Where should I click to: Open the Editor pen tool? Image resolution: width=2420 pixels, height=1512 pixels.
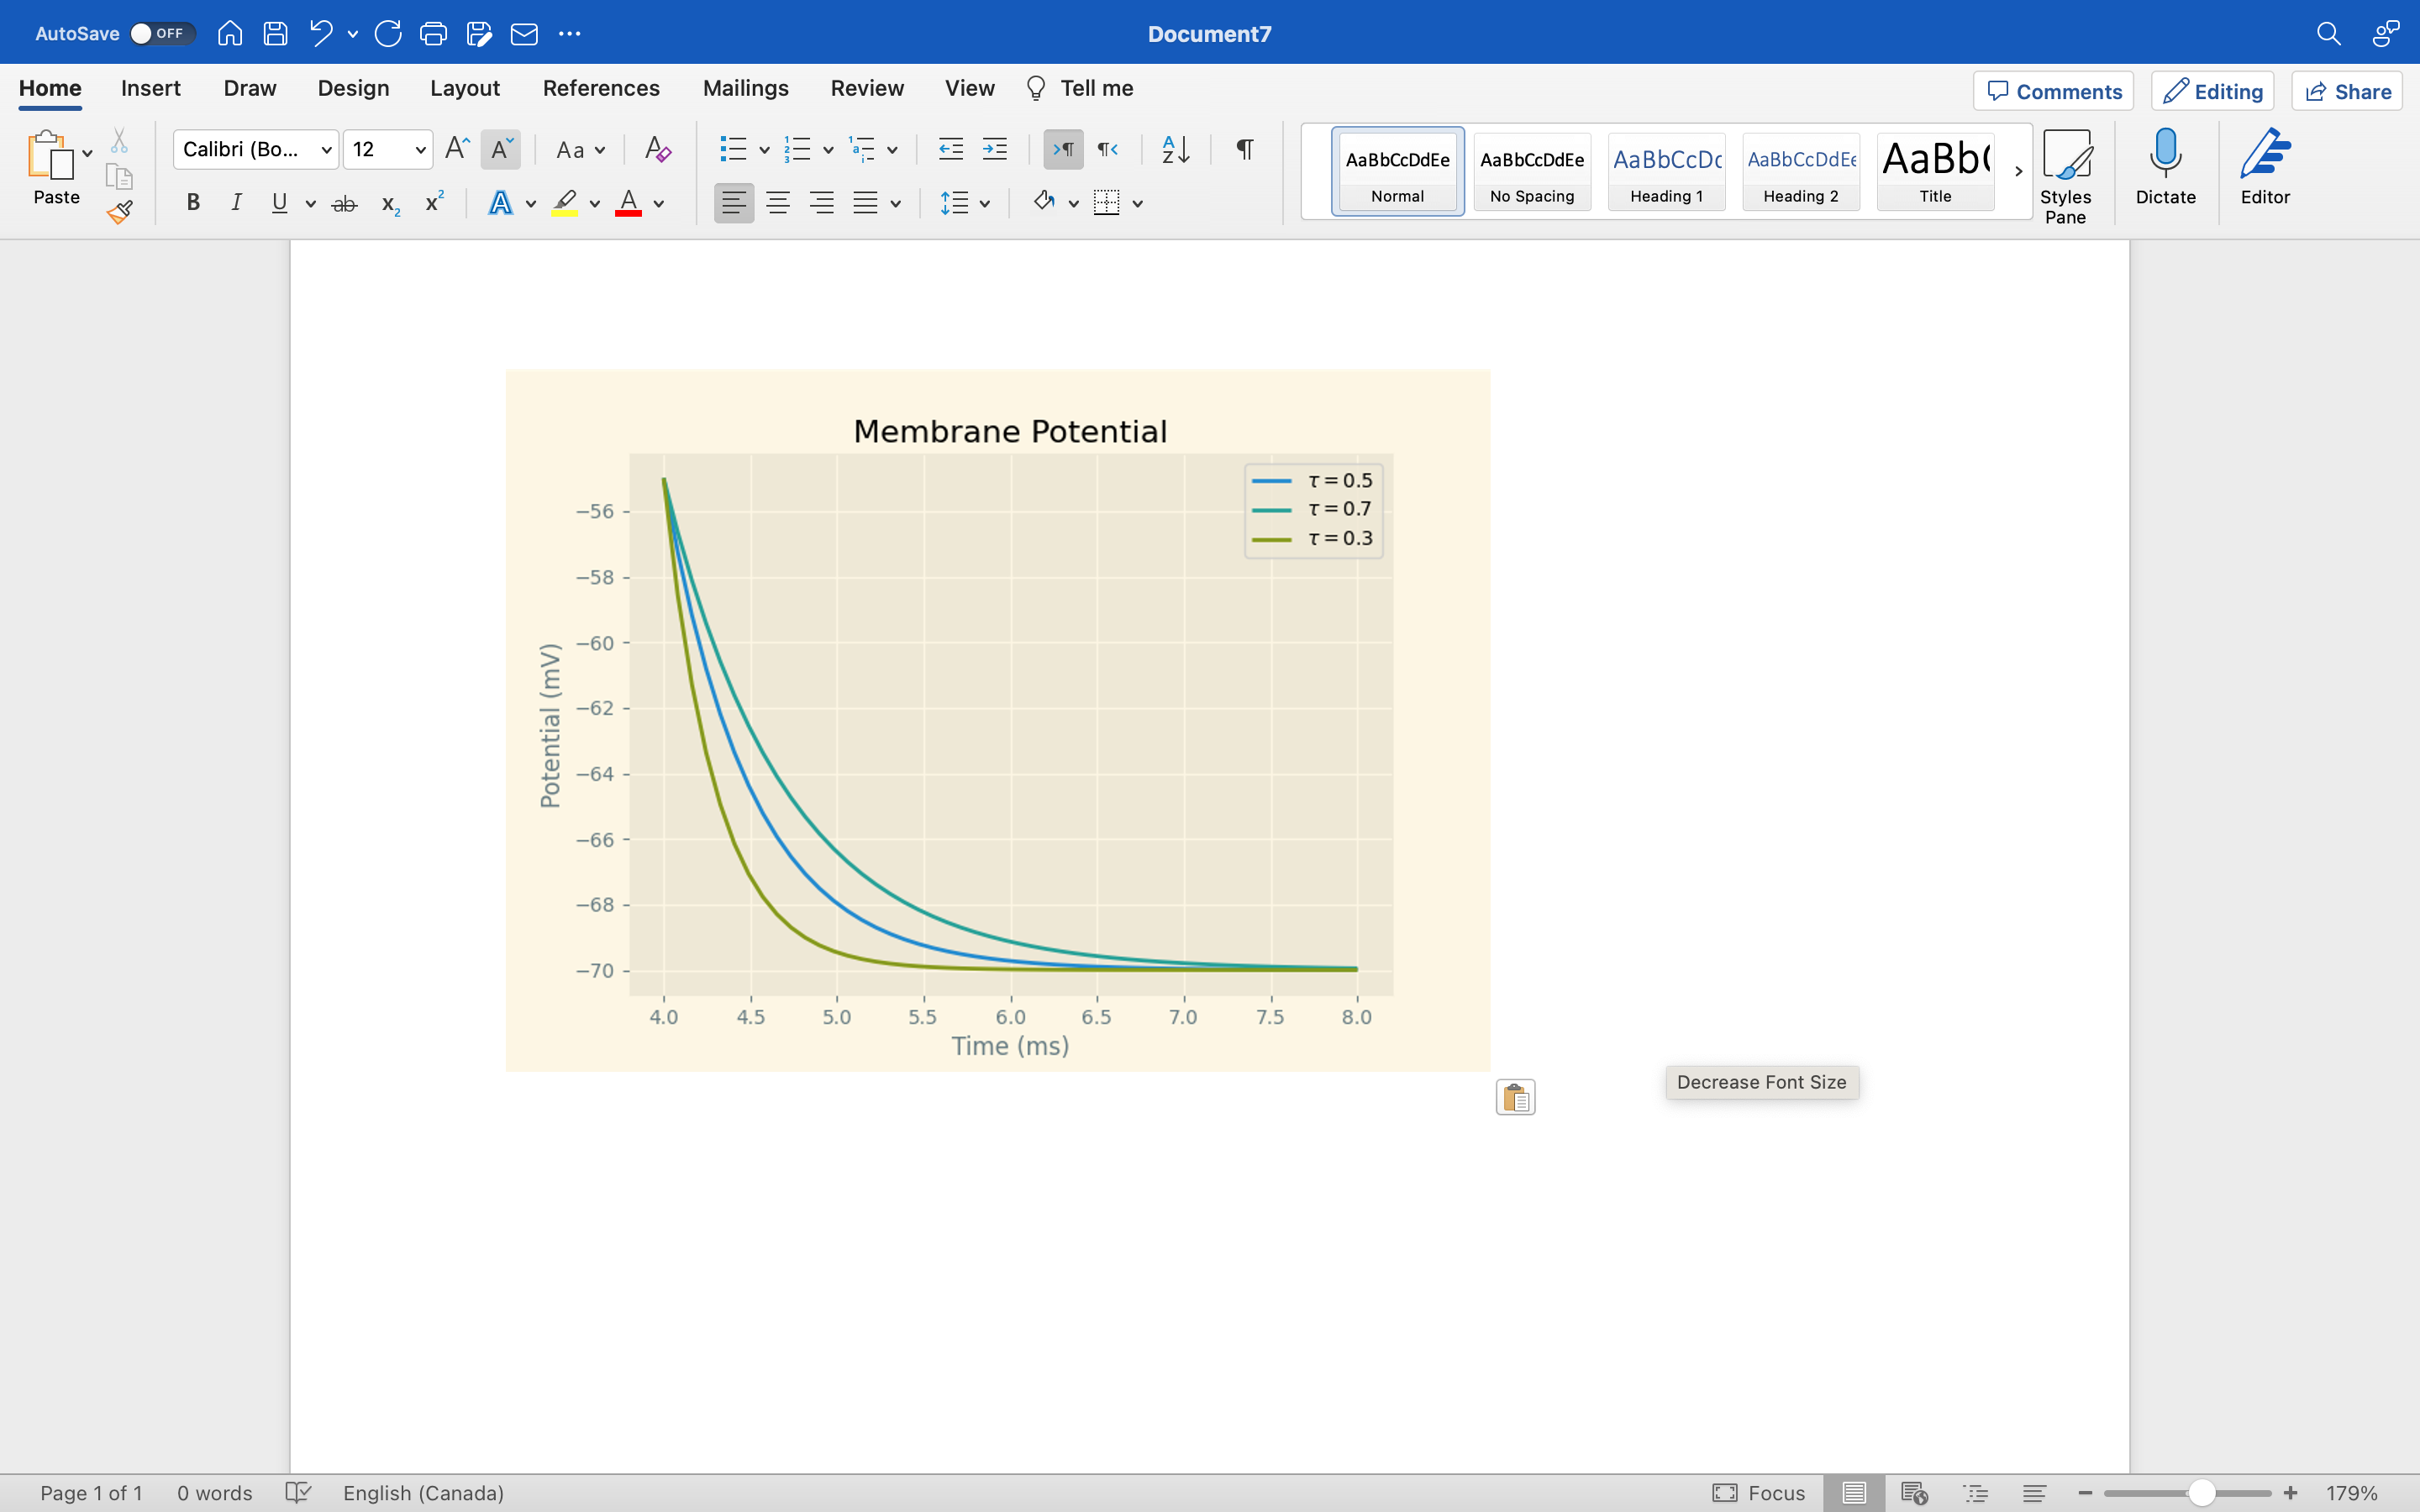click(x=2264, y=167)
